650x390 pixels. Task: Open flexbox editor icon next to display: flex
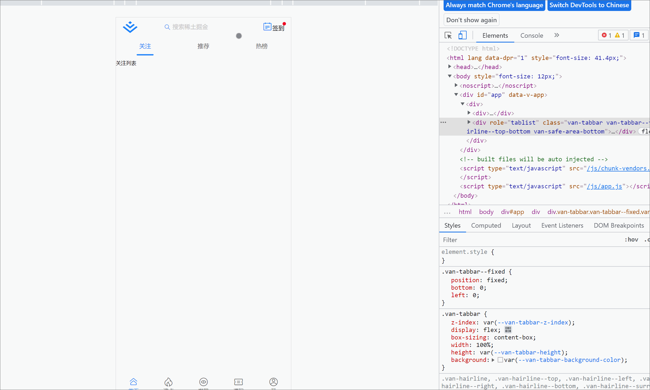[508, 330]
